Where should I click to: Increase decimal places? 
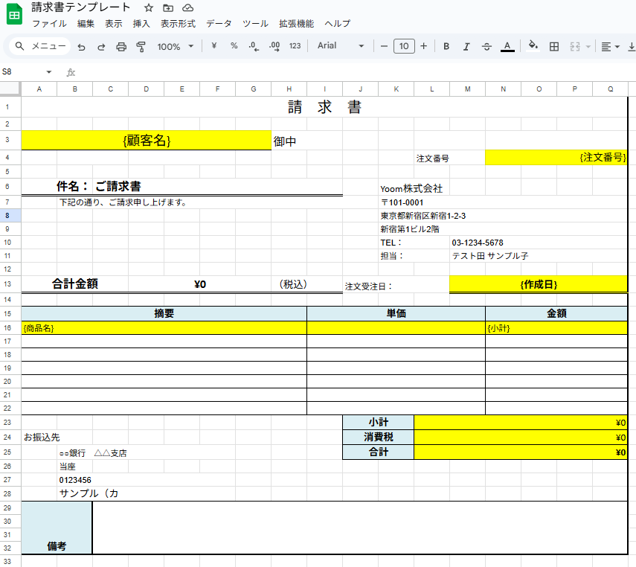(x=274, y=46)
